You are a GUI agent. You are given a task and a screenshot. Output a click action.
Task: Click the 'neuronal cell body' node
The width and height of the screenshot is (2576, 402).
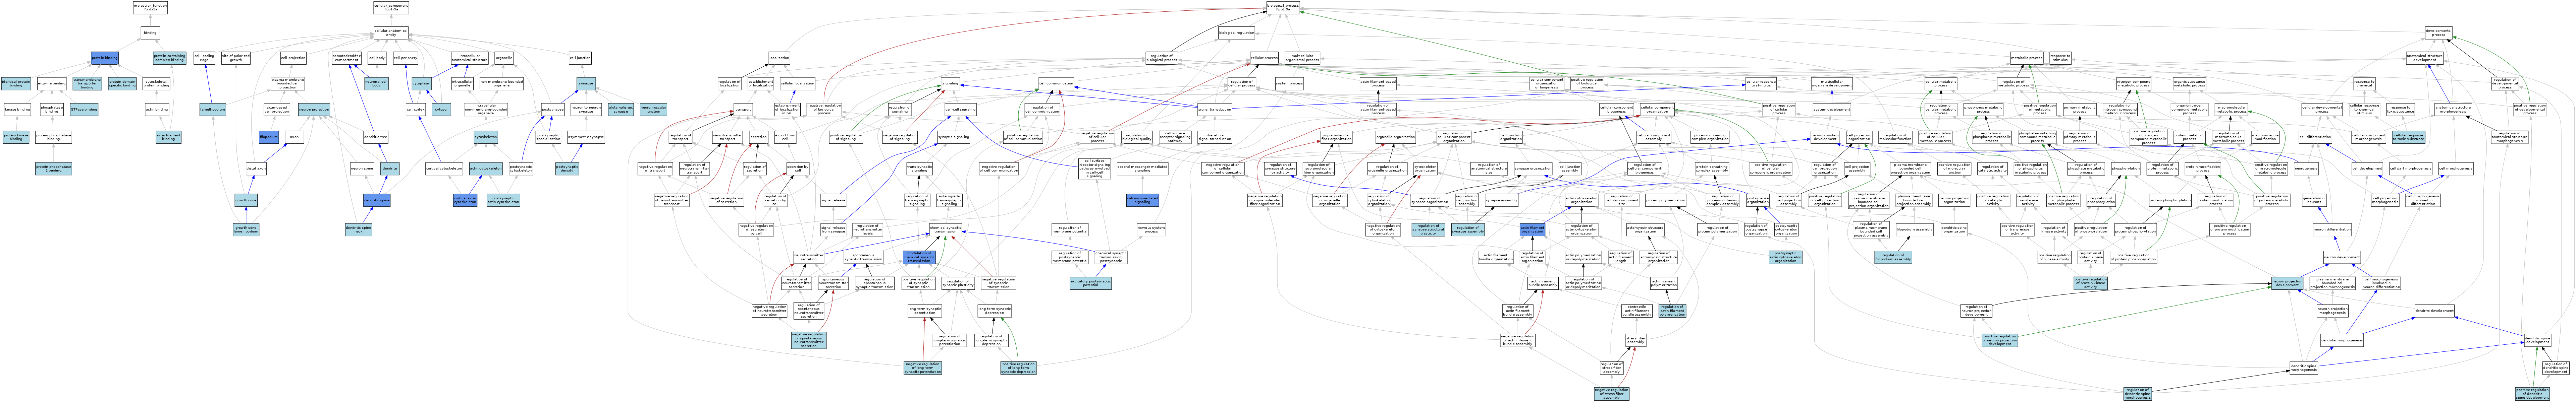(x=376, y=84)
